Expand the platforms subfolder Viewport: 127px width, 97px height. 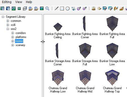(x=12, y=37)
